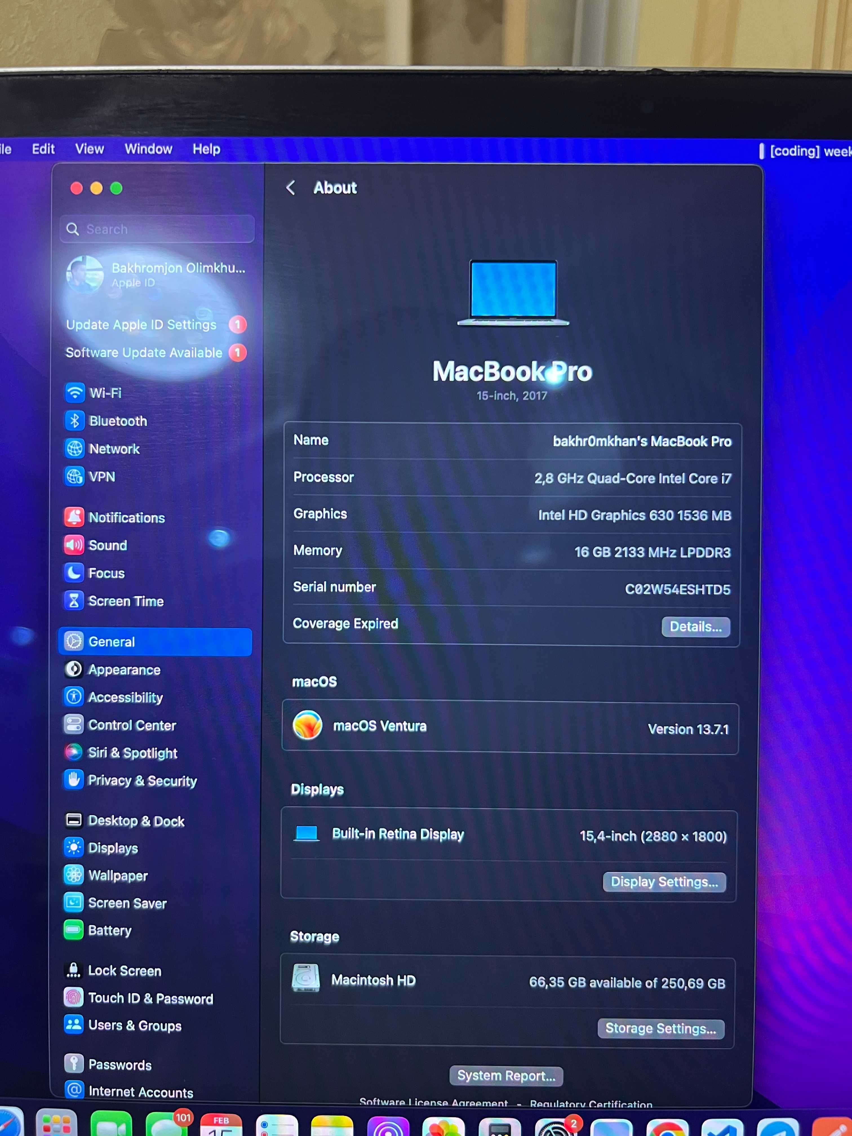Open Bluetooth settings icon in sidebar

[75, 421]
